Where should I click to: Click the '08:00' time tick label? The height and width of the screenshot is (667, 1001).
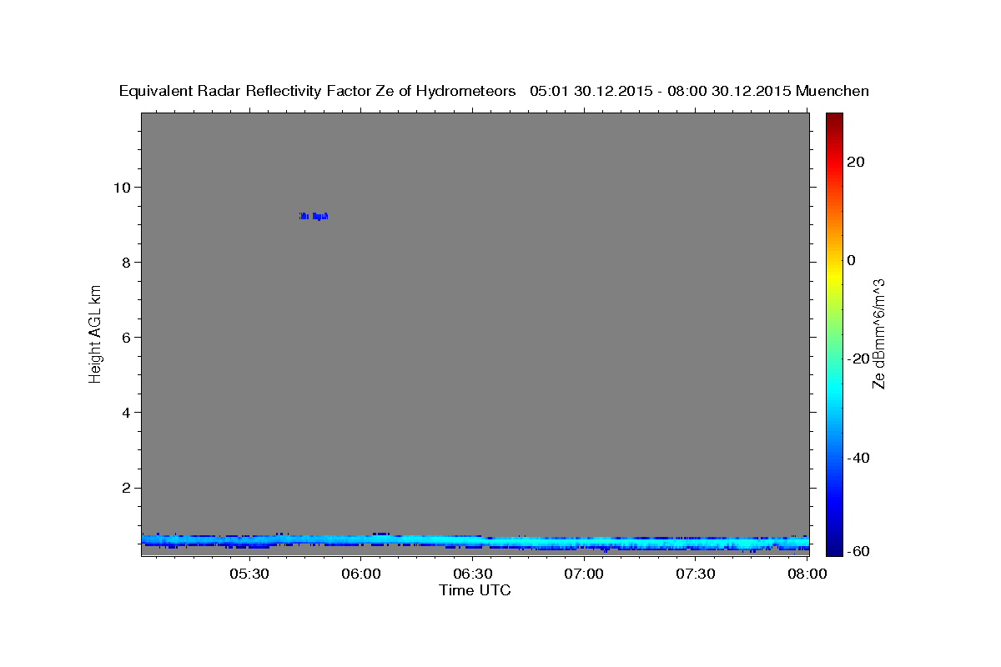(x=807, y=574)
